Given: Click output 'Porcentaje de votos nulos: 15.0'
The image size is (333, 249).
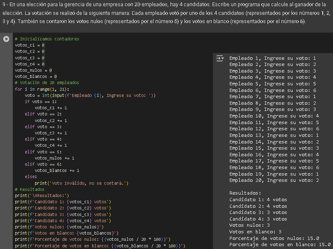Looking at the screenshot, I should tap(274, 238).
